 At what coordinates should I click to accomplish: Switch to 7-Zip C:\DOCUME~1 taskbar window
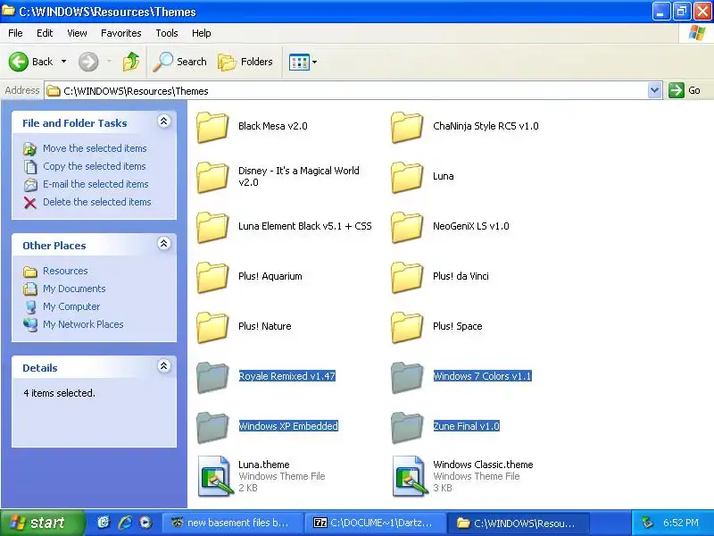(x=375, y=523)
